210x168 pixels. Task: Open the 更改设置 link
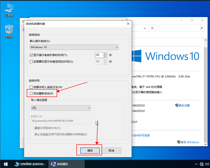point(182,105)
